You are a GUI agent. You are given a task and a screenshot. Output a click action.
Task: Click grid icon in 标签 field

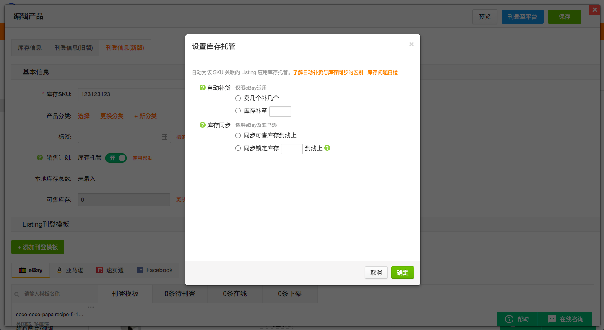click(164, 137)
